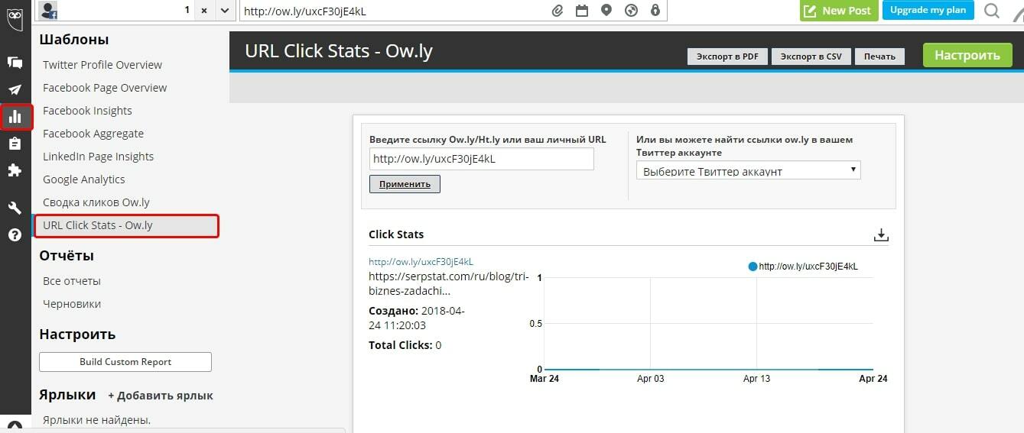The width and height of the screenshot is (1024, 433).
Task: Select the Google Analytics template
Action: [x=84, y=179]
